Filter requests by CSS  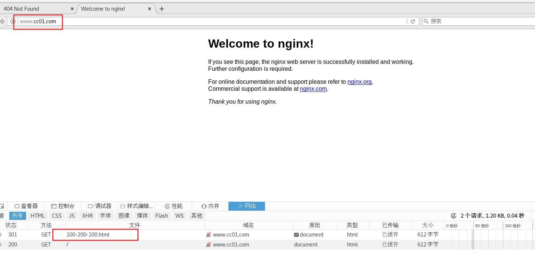point(57,216)
